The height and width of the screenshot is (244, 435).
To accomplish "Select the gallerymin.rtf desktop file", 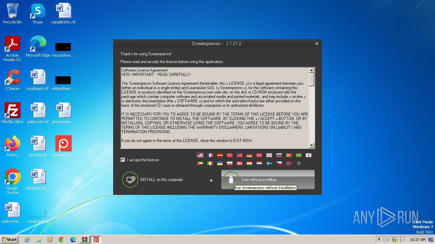I will click(x=38, y=113).
